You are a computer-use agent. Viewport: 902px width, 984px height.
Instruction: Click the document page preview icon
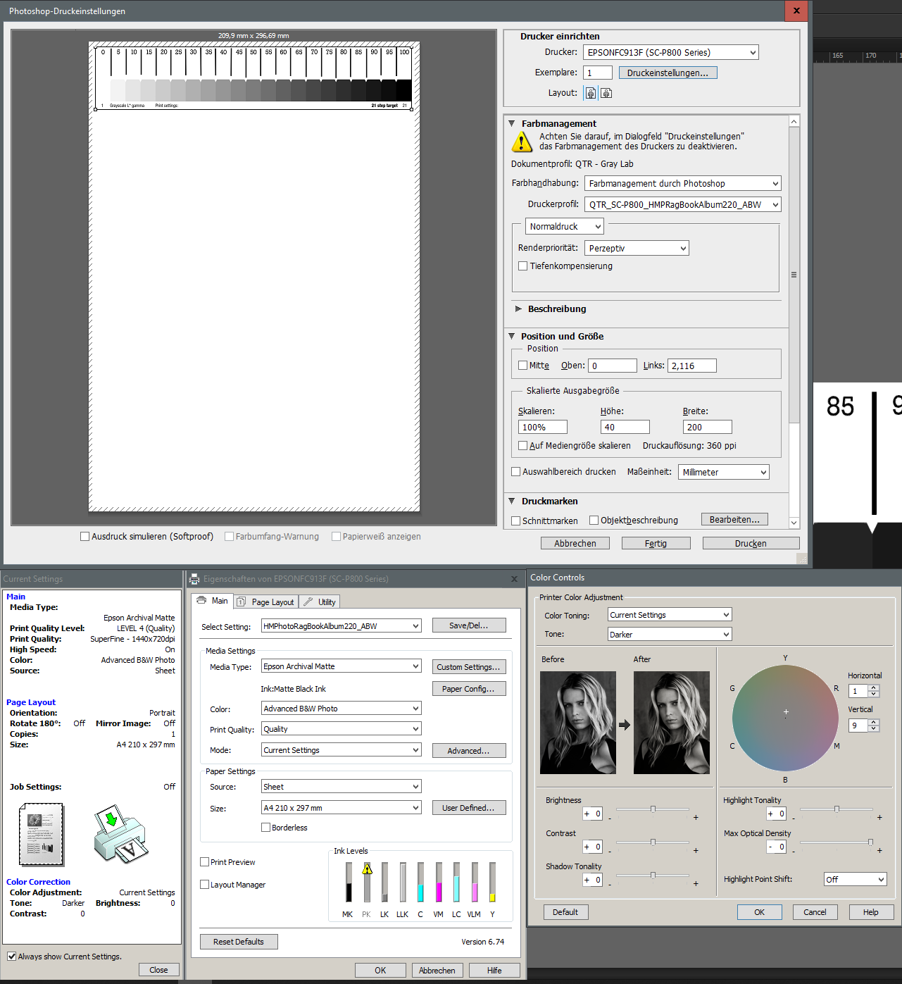41,835
